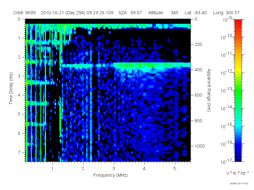Click the bright green echo band near 400 km
This screenshot has width=254, height=190.
152,65
